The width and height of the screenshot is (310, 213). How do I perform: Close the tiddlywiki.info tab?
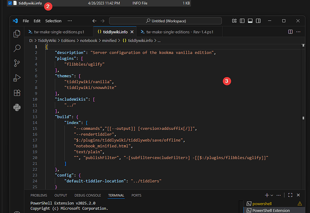(x=132, y=32)
